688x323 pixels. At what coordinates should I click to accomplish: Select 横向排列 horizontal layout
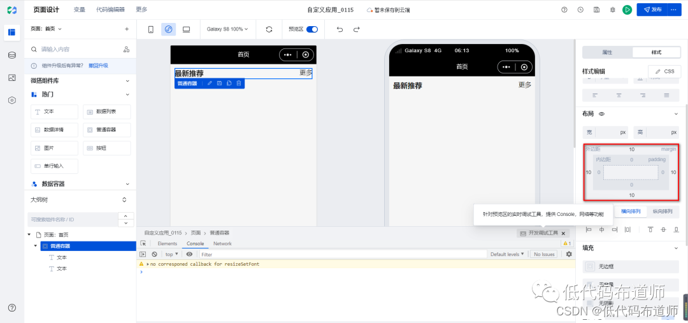(630, 211)
